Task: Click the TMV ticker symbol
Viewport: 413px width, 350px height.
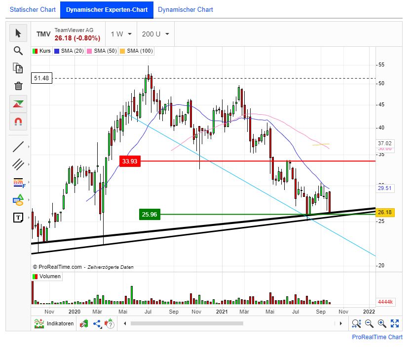Action: (43, 34)
